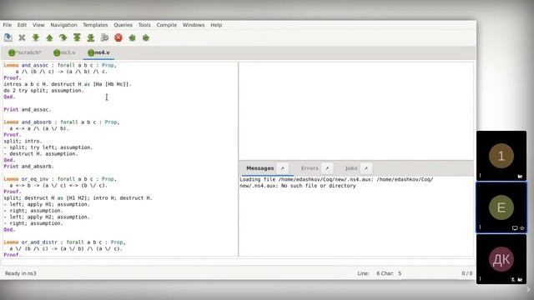Screen dimensions: 534x300
Task: Click '- destruct H. assumption.' line
Action: 41,153
